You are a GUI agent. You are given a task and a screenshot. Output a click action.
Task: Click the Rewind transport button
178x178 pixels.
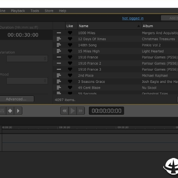click(x=64, y=111)
